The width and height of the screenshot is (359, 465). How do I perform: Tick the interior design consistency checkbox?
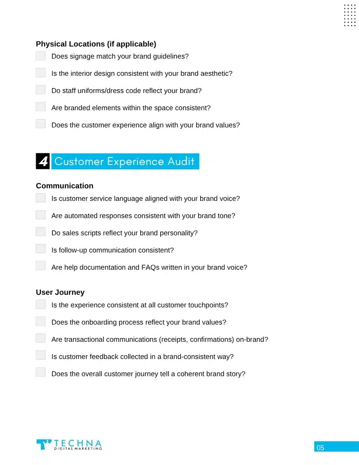(41, 73)
